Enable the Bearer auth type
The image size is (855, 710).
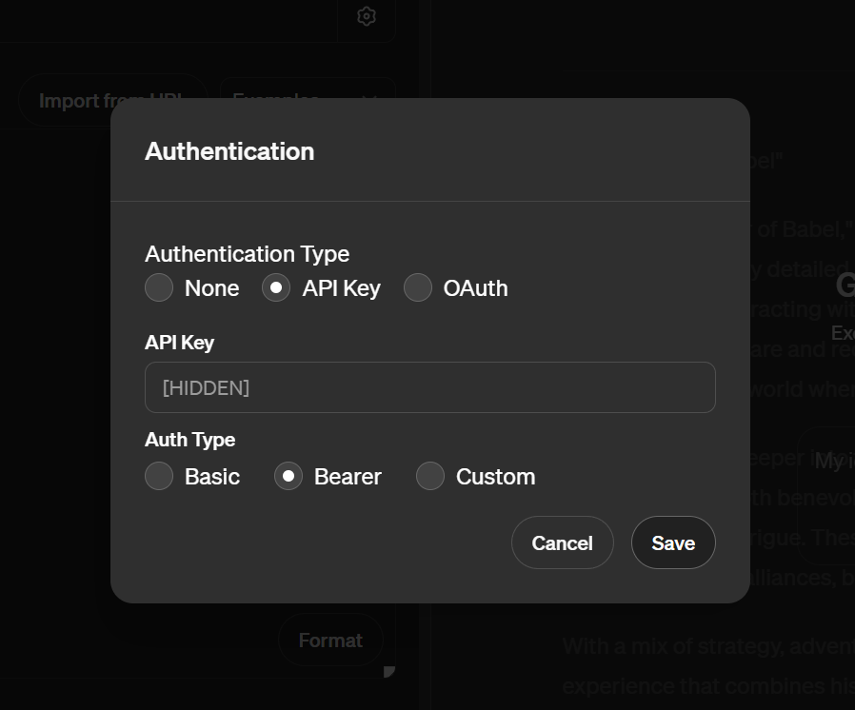tap(288, 476)
